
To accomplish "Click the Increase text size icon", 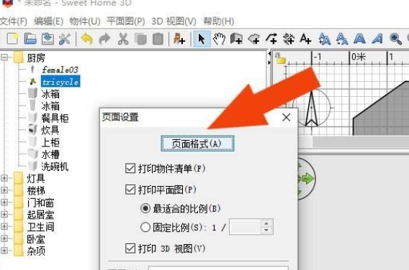I will point(325,39).
